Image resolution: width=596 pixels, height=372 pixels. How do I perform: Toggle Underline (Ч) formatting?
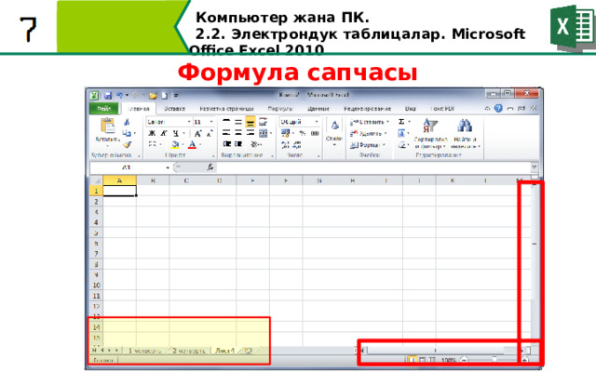(x=175, y=133)
